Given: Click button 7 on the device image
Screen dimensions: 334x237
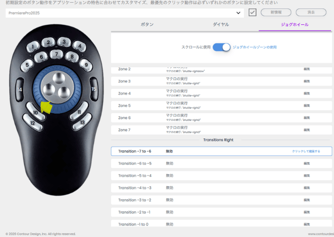Looking at the screenshot, I should (57, 54).
